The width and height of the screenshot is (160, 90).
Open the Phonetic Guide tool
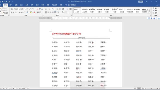point(40,9)
